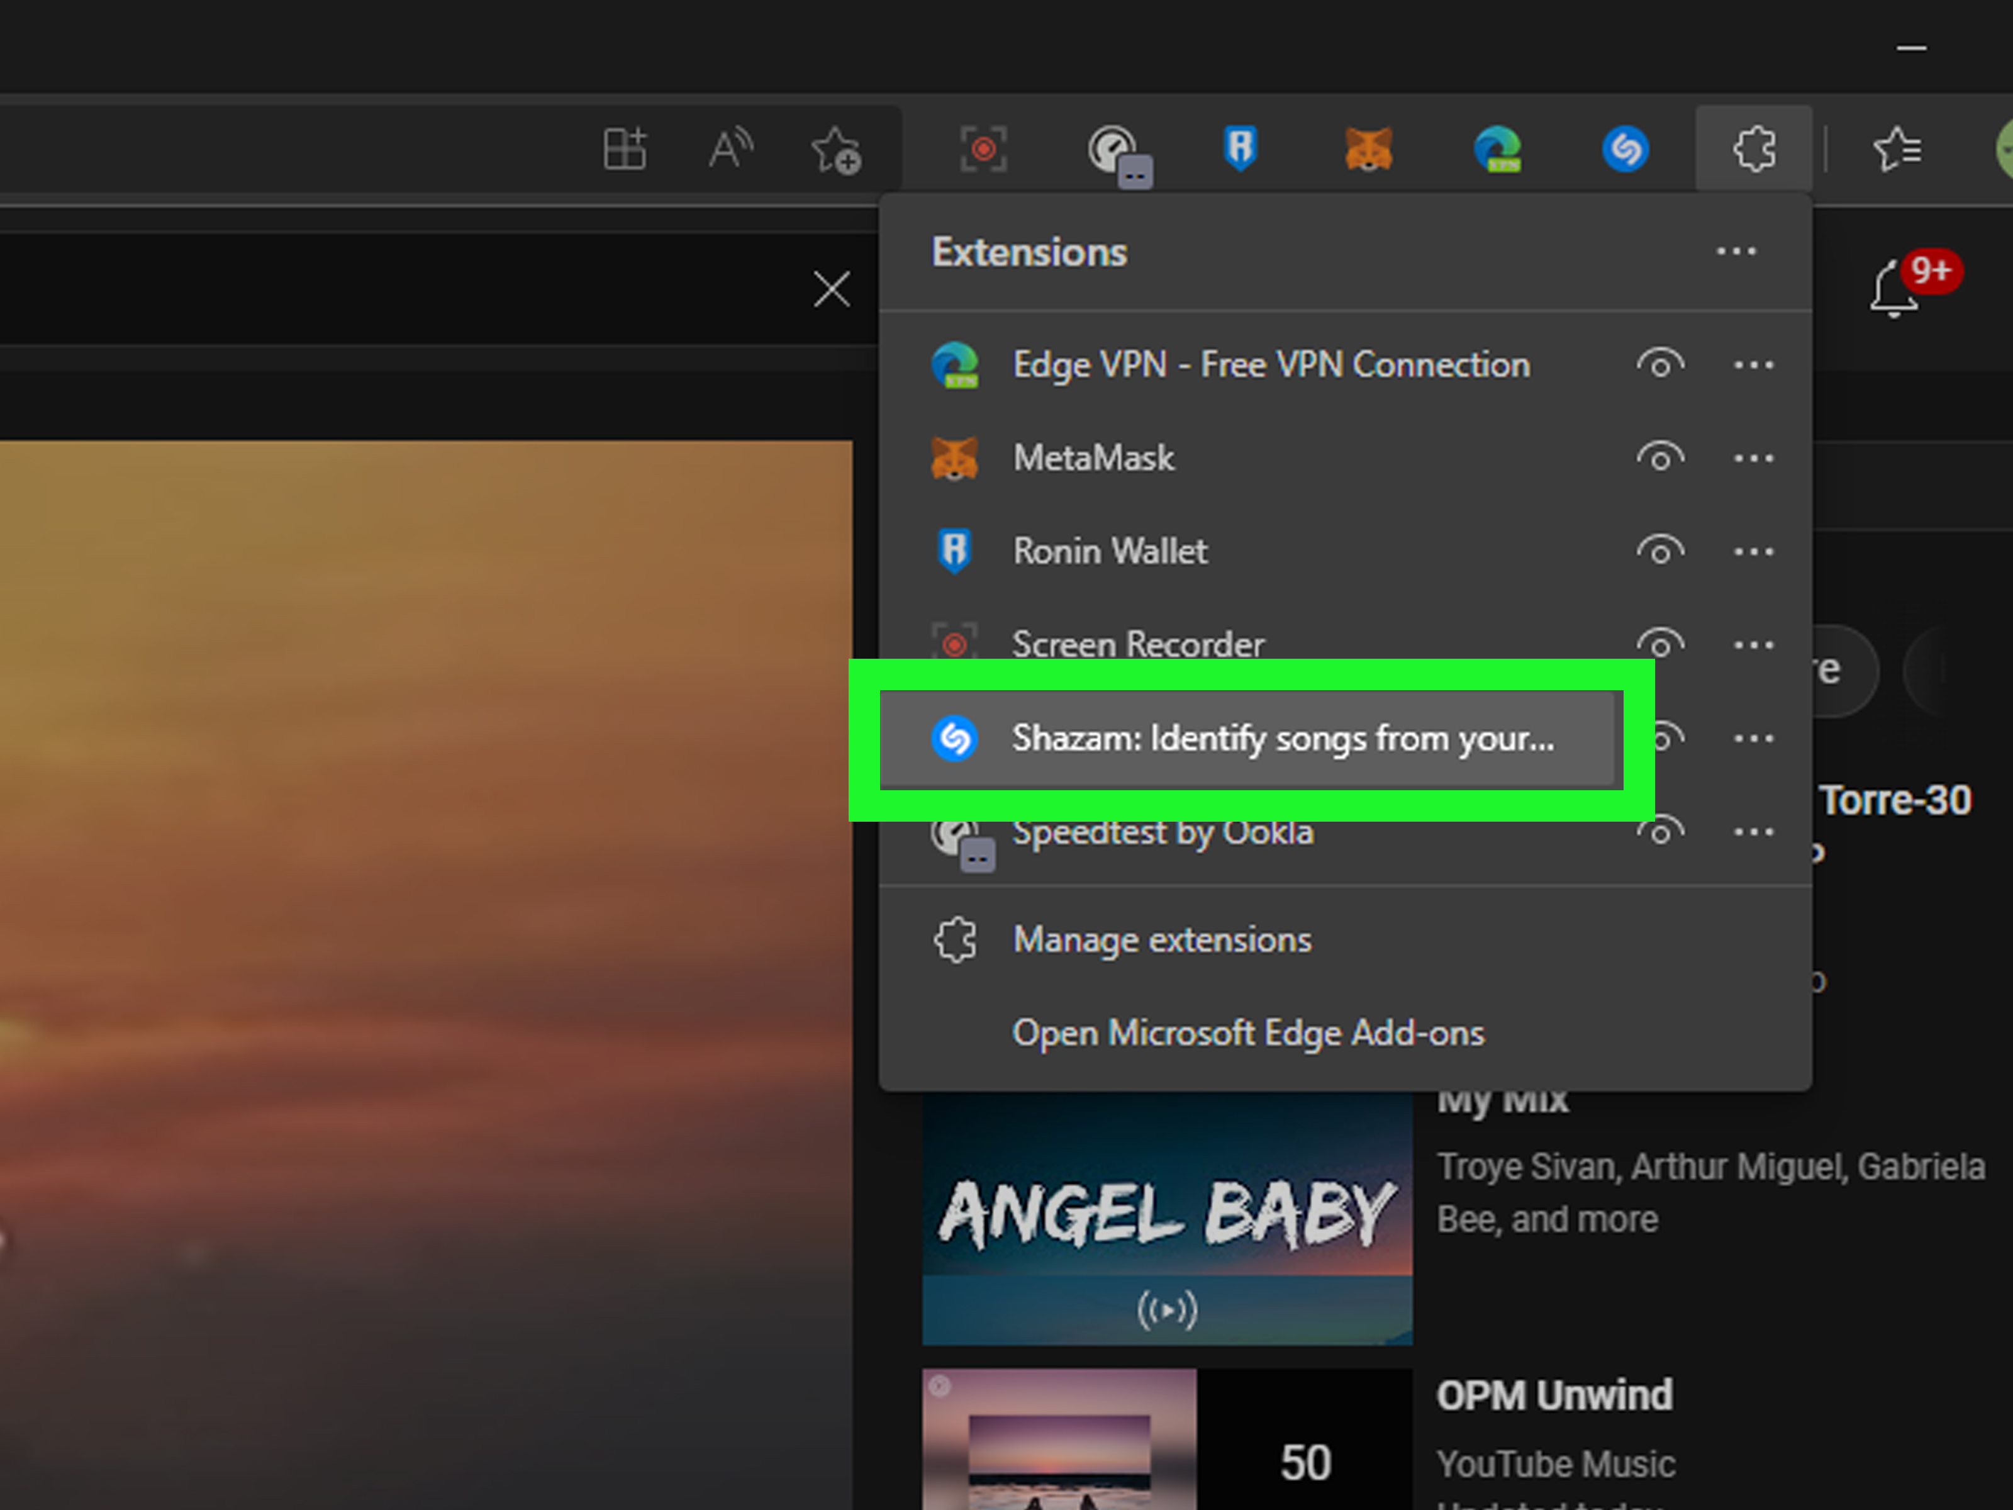
Task: Open more actions for Speedtest by Ookla
Action: (1753, 832)
